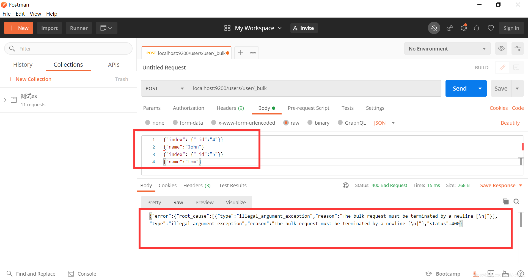This screenshot has height=280, width=528.
Task: Open the Pre-request Script tab
Action: (x=308, y=108)
